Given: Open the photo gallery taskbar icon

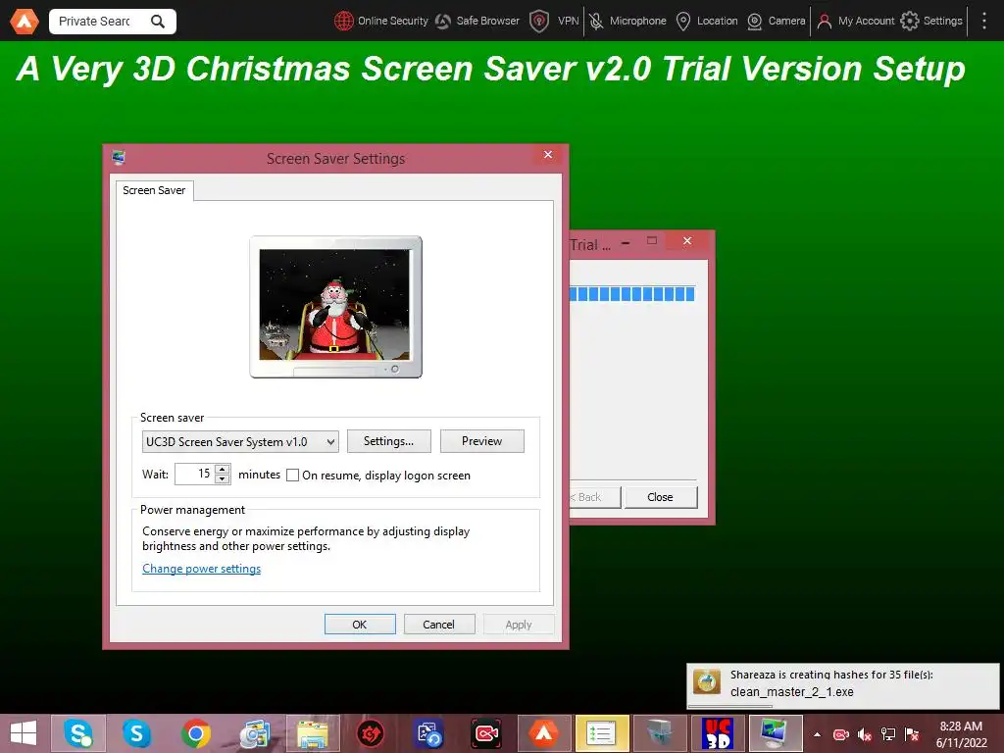Looking at the screenshot, I should point(254,733).
